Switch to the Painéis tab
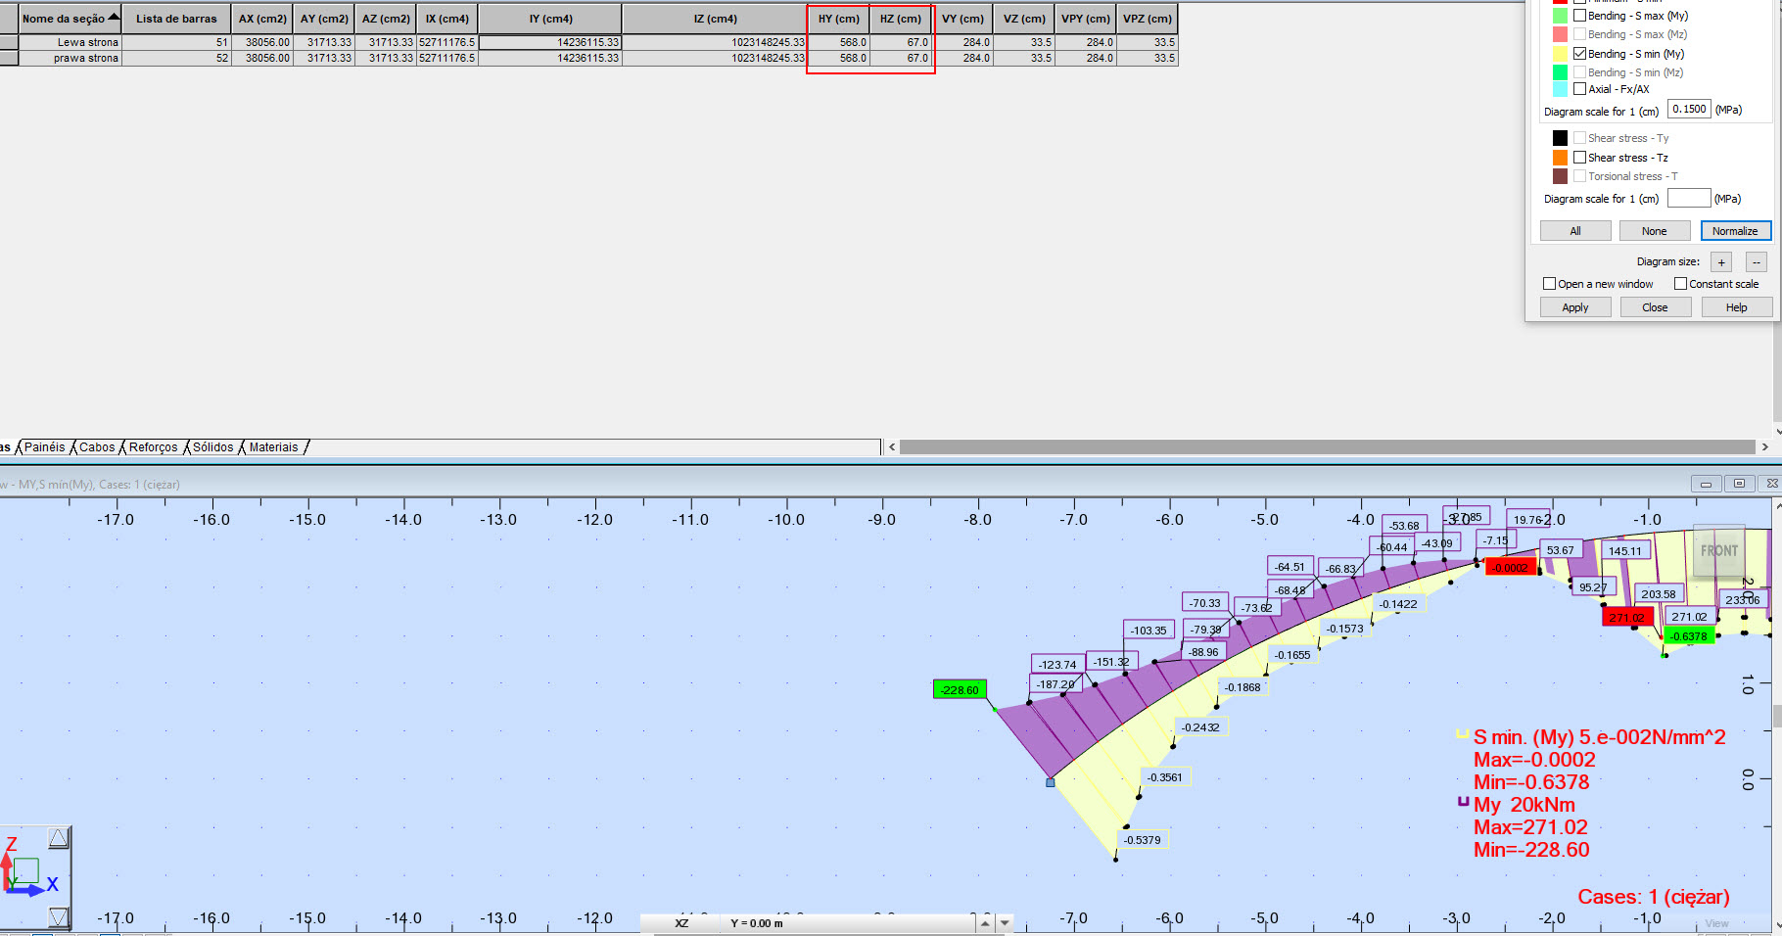Screen dimensions: 1782x936 pyautogui.click(x=44, y=447)
